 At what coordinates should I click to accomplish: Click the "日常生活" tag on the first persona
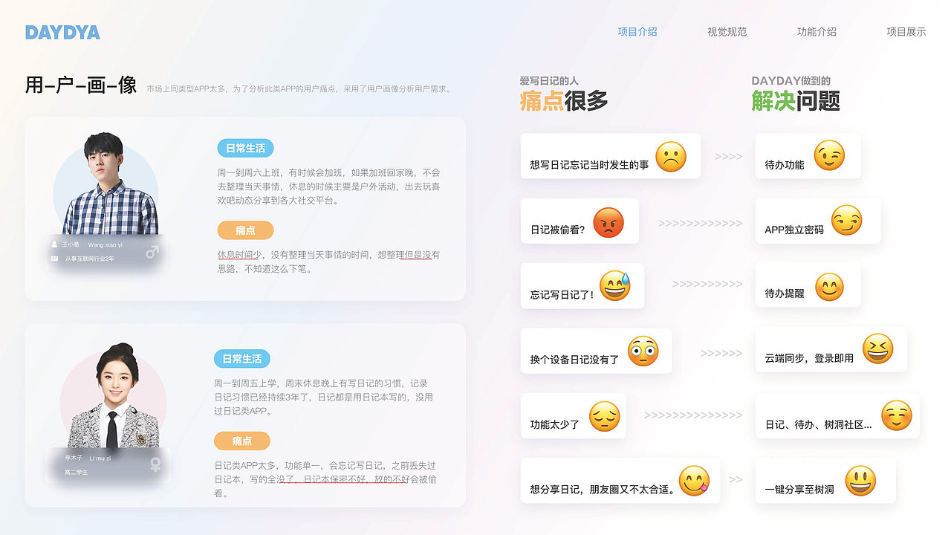pos(244,148)
